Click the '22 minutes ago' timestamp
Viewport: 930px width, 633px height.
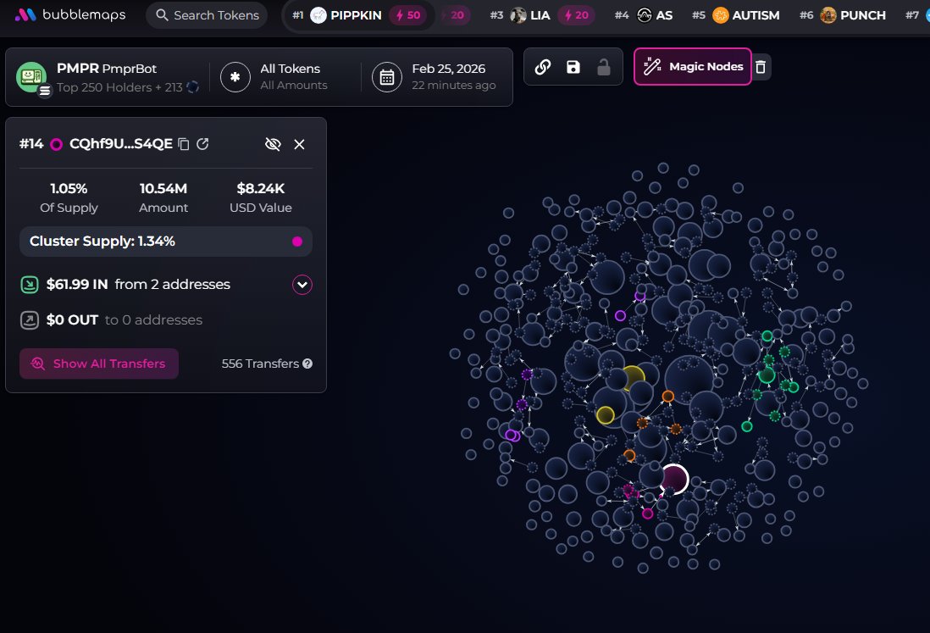(454, 86)
